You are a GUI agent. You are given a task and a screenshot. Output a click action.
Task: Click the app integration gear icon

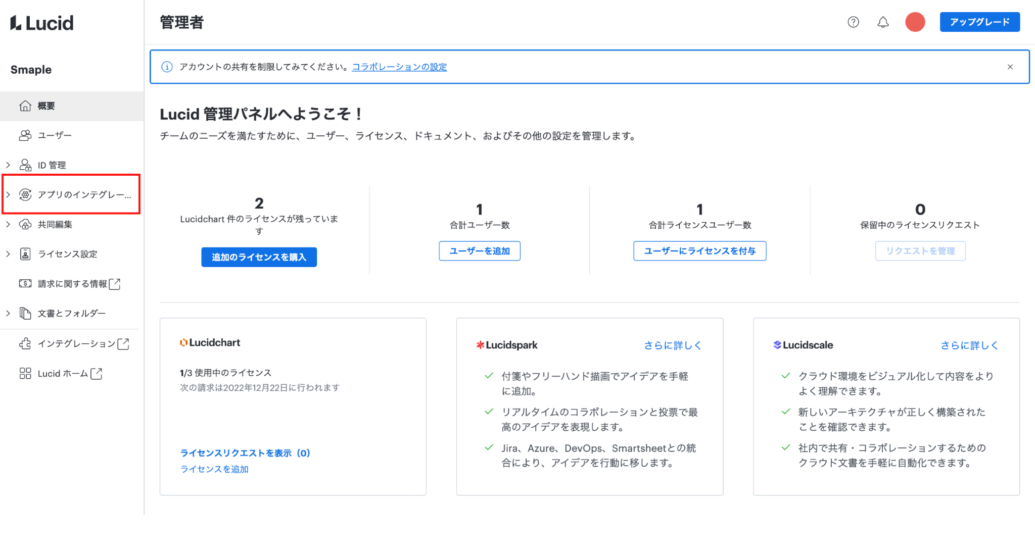pyautogui.click(x=25, y=194)
